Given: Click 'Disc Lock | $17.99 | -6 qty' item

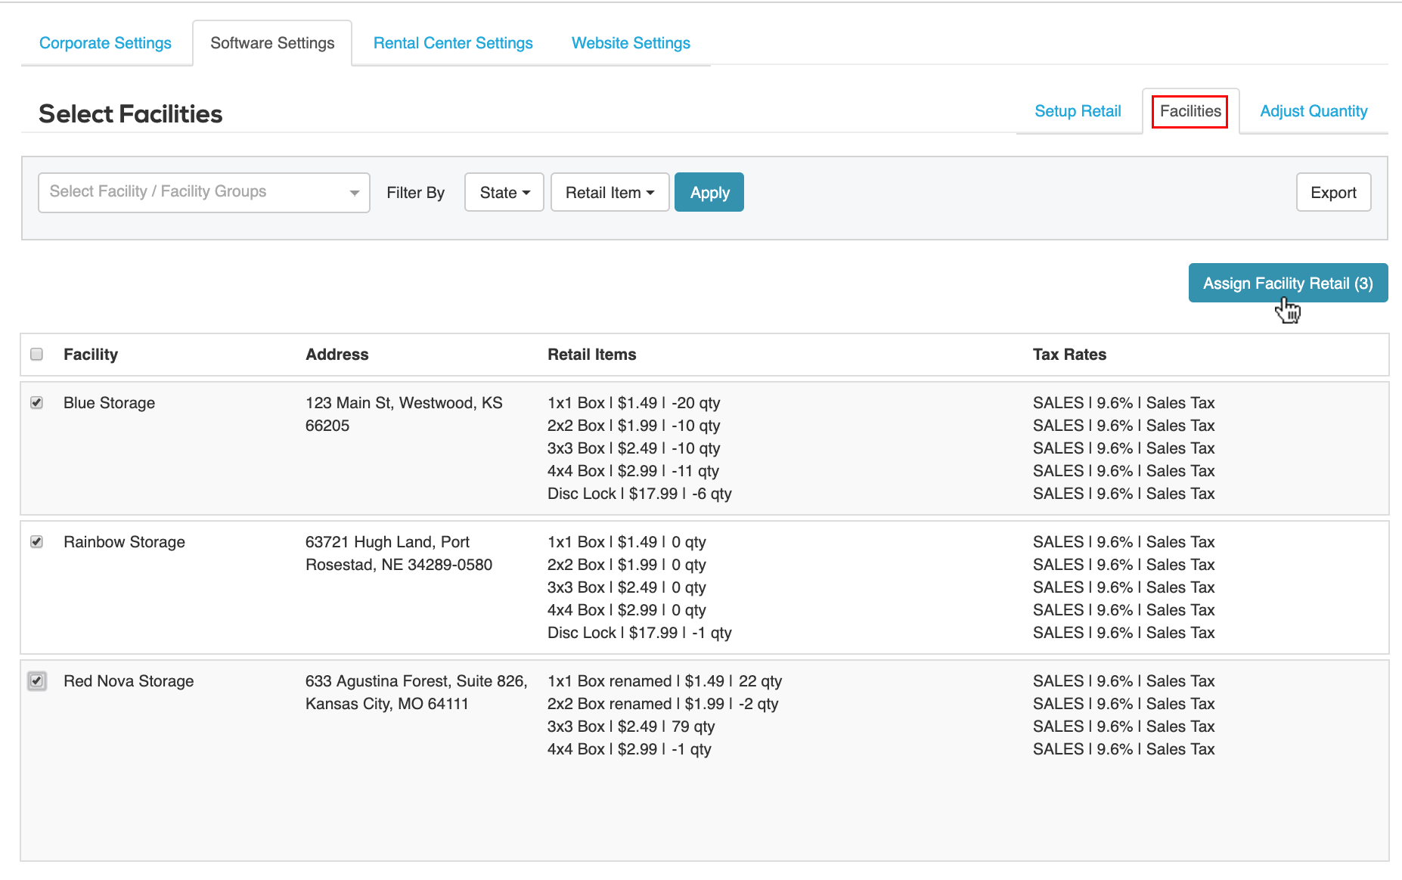Looking at the screenshot, I should [x=640, y=494].
